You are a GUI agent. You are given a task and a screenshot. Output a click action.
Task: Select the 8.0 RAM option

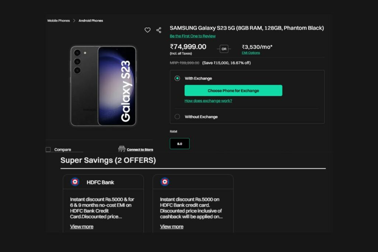pos(180,144)
